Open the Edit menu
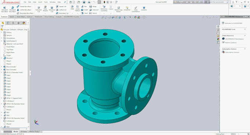The height and width of the screenshot is (135, 250). [x=29, y=2]
